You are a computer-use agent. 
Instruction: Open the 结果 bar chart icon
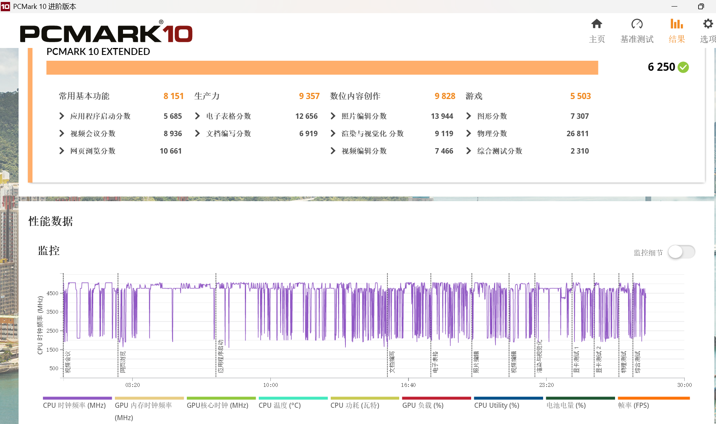tap(677, 24)
